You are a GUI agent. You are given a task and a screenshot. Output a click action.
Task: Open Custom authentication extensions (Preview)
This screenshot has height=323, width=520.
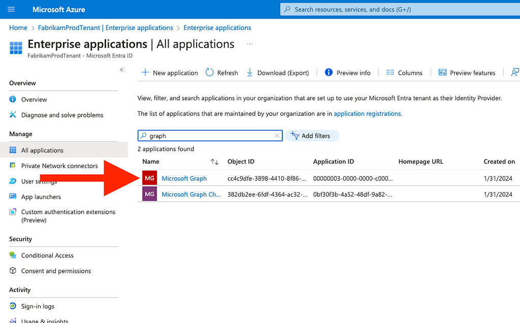[69, 216]
